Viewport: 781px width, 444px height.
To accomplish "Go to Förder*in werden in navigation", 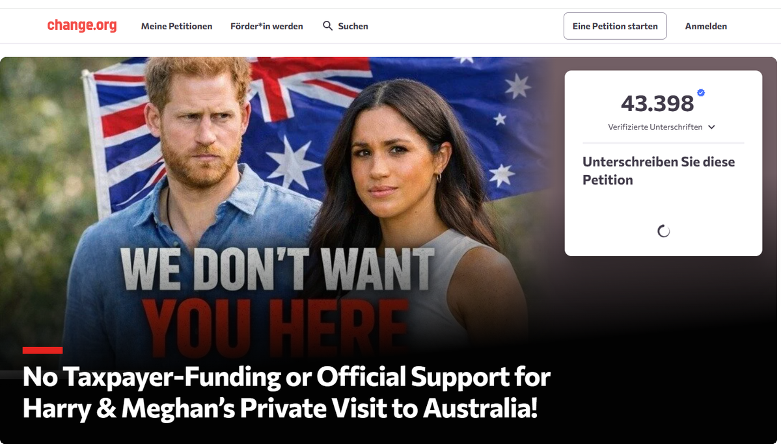I will [267, 26].
